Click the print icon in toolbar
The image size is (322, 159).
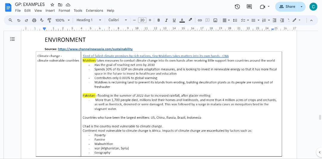34,20
